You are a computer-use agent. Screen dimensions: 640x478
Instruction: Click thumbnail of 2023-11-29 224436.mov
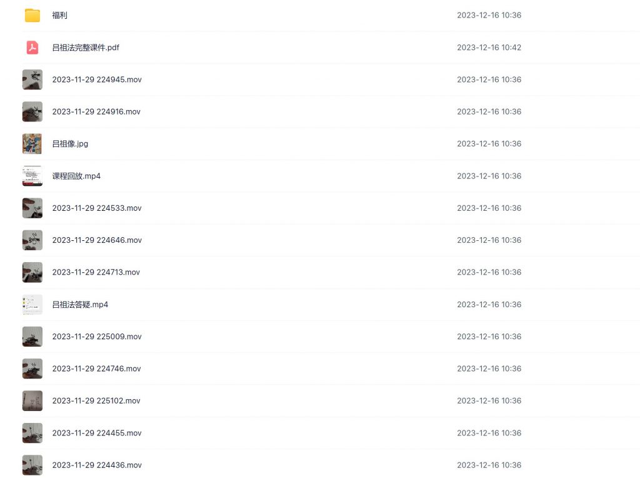click(x=32, y=465)
